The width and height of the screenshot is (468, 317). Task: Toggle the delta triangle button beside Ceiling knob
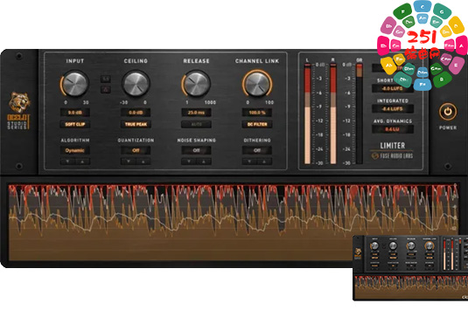105,89
